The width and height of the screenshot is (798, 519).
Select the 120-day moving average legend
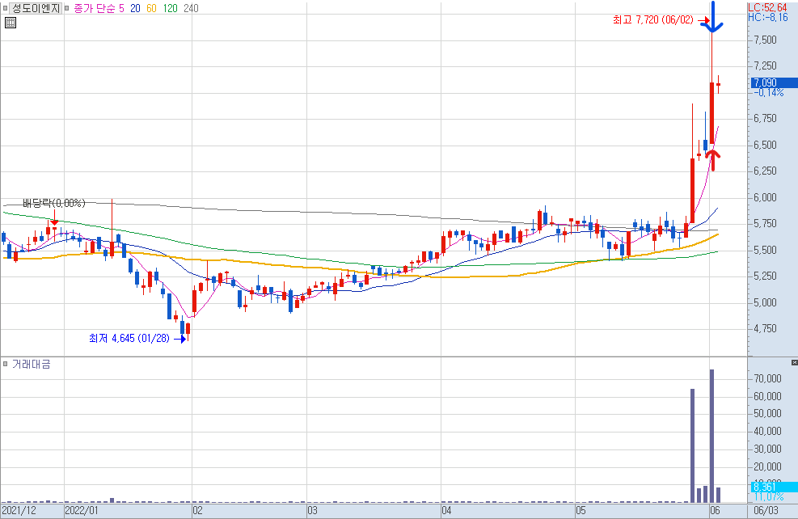pos(170,8)
